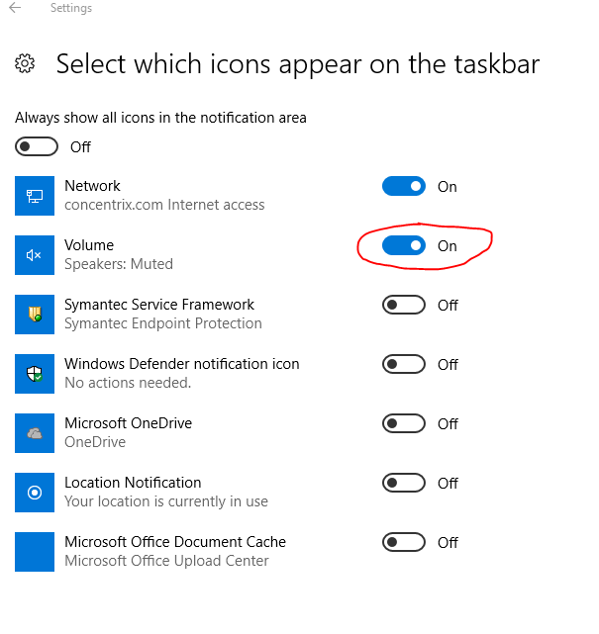Click the Microsoft Office Document Cache icon
Screen dimensions: 599x634
35,552
